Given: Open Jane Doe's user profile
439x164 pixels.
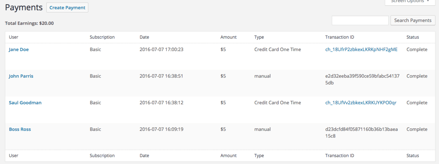Looking at the screenshot, I should pos(19,49).
